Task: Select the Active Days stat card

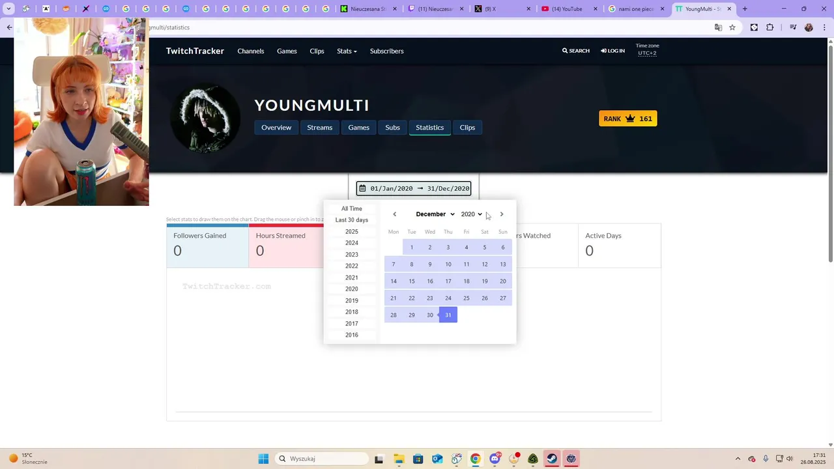Action: pos(620,246)
